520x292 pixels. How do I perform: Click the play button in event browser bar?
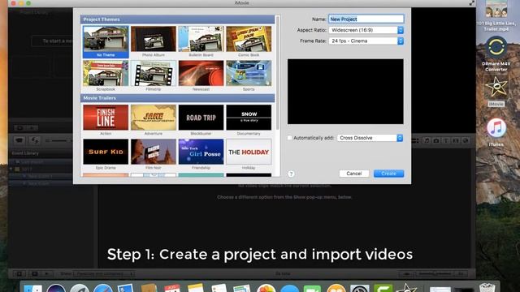(47, 274)
